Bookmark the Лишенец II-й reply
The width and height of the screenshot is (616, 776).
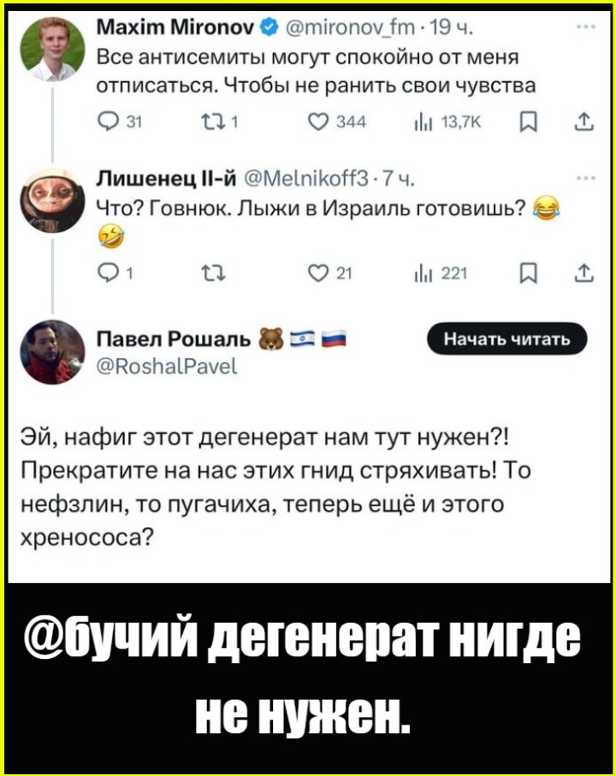pyautogui.click(x=530, y=273)
